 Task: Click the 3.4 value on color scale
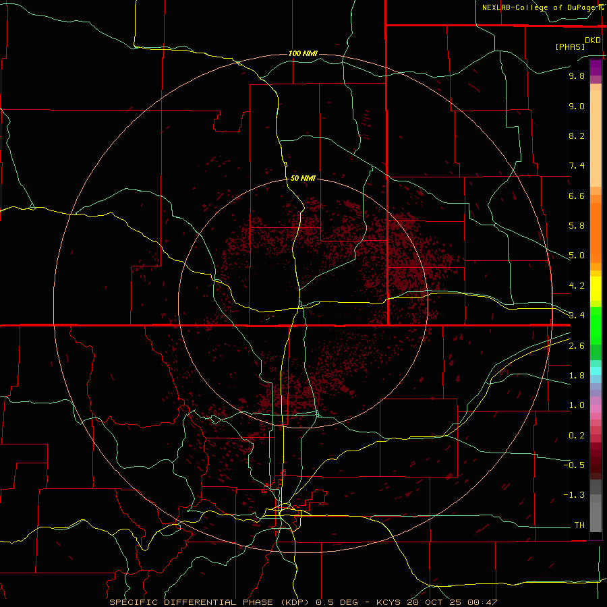[577, 316]
